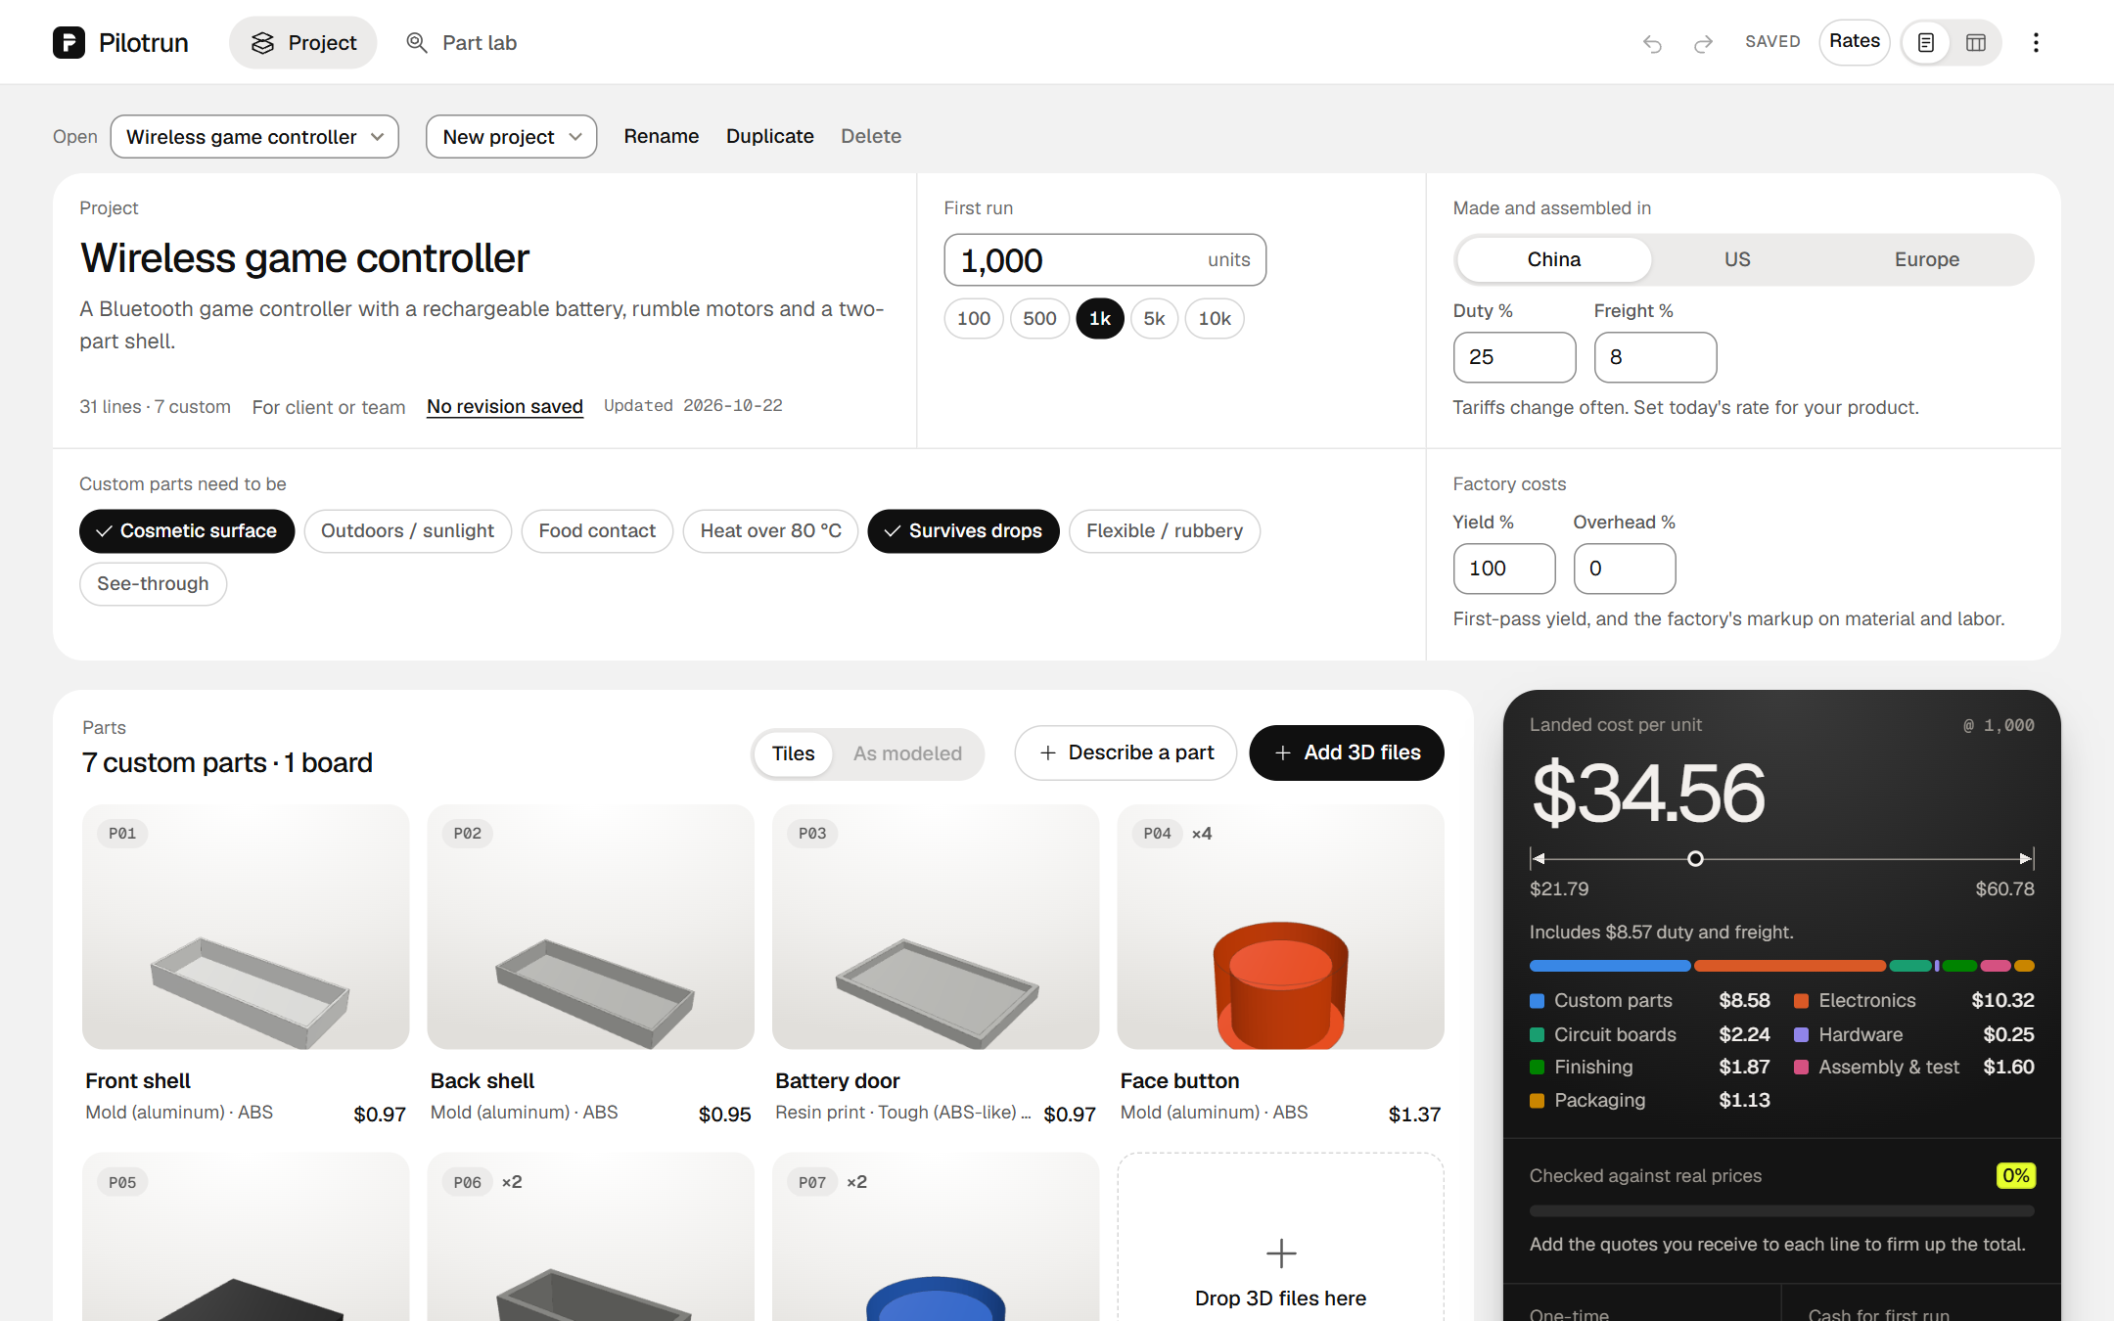The width and height of the screenshot is (2114, 1321).
Task: Switch parts view to As modeled
Action: tap(907, 753)
